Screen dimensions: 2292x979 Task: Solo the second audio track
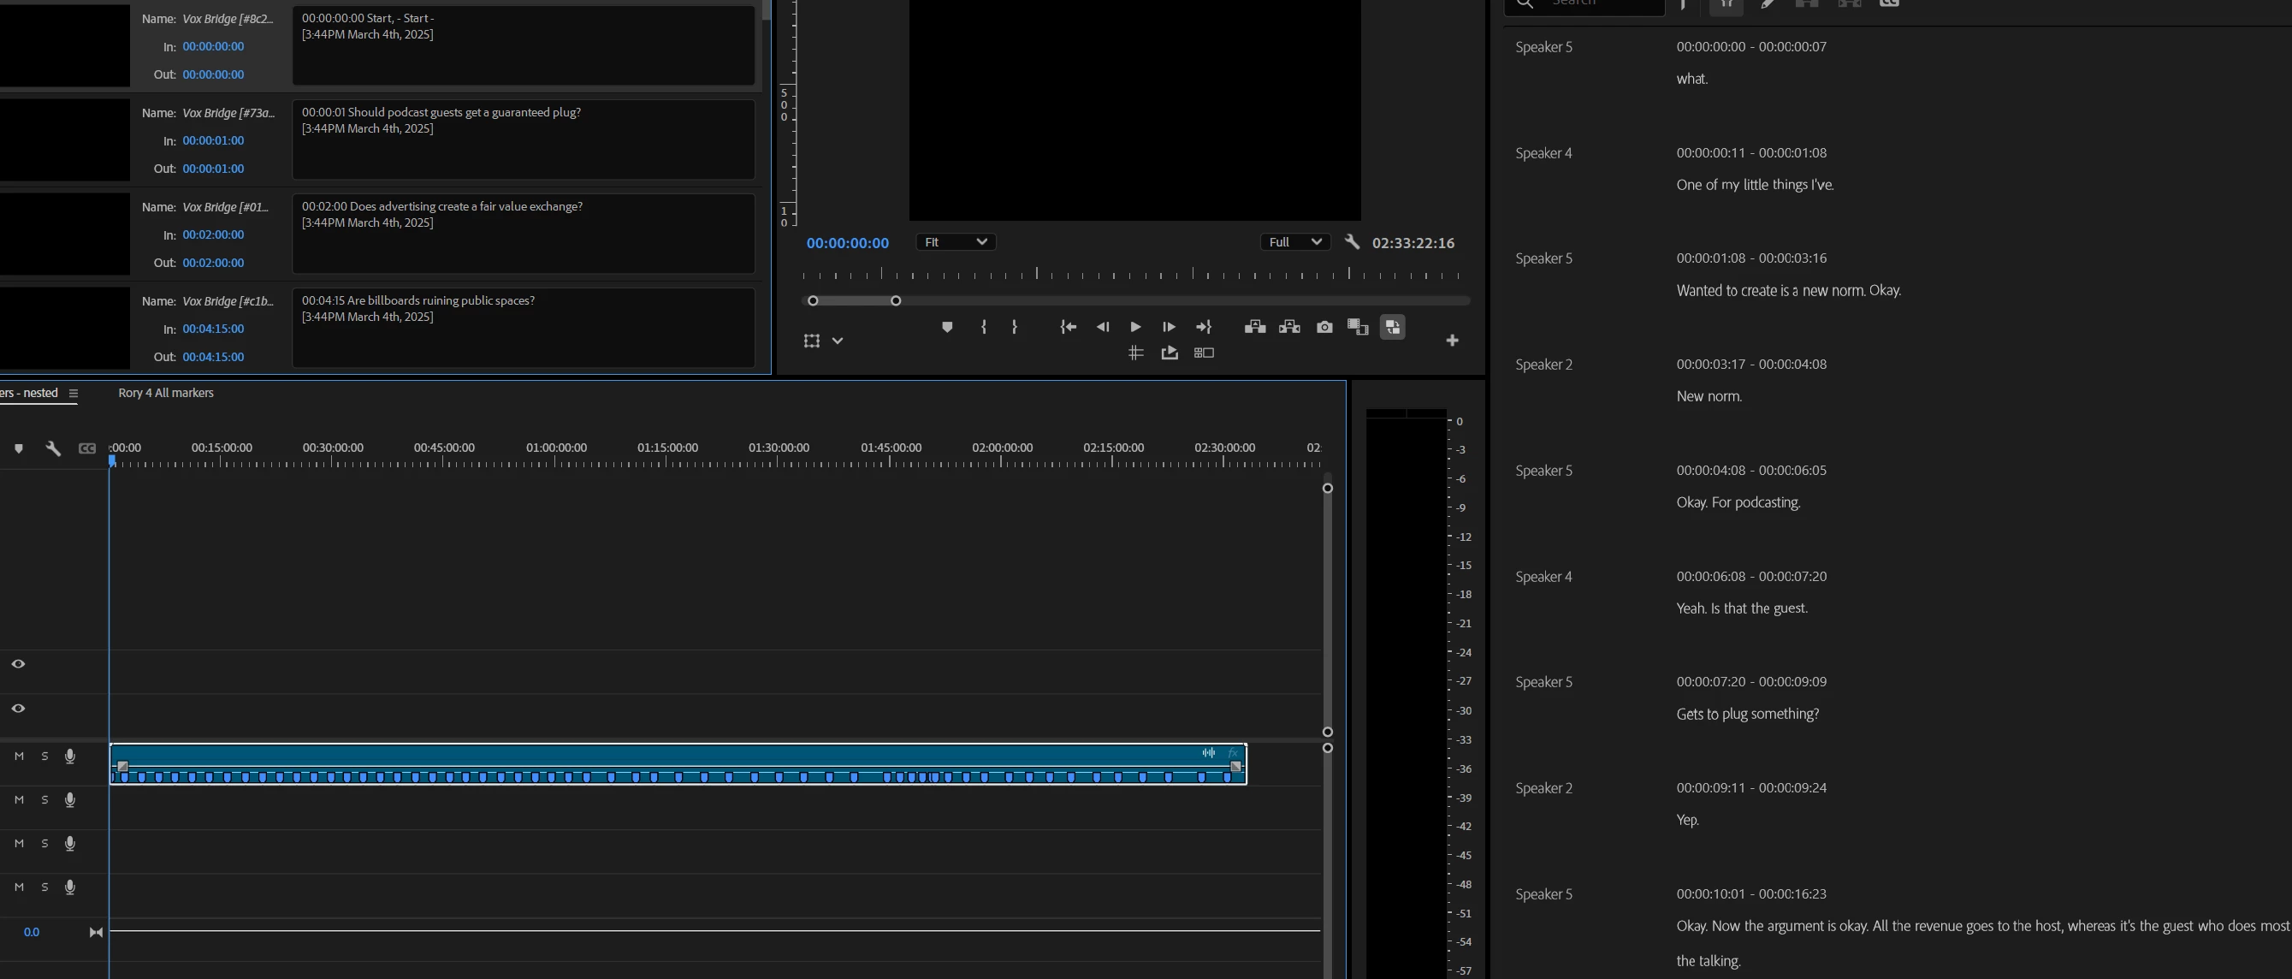[44, 800]
